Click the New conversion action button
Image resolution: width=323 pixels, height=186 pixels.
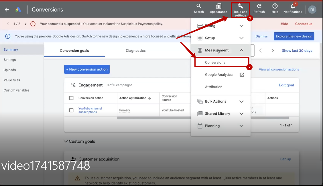coord(87,69)
